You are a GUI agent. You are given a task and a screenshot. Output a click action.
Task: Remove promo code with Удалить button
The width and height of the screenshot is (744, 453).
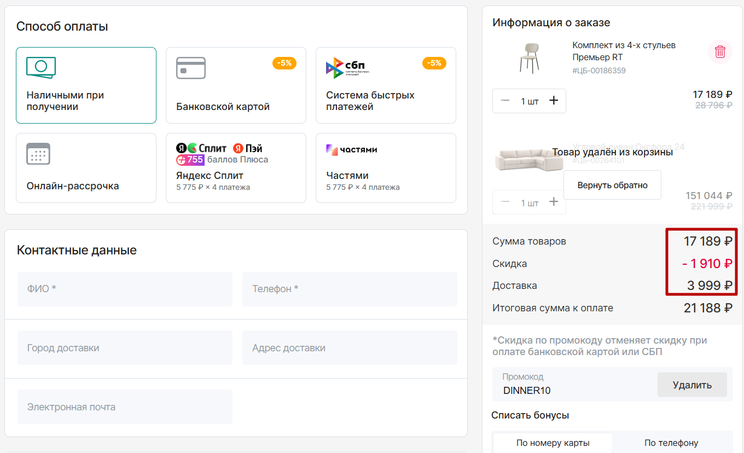coord(691,385)
